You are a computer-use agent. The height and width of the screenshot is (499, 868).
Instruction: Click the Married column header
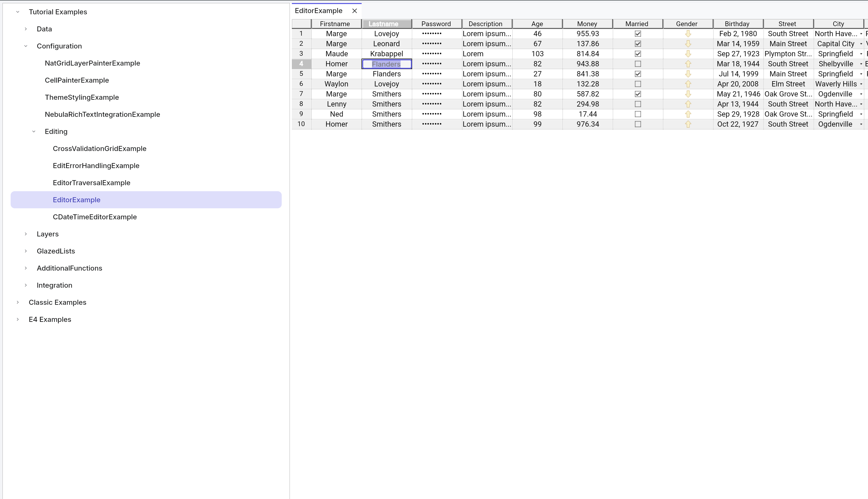[638, 24]
